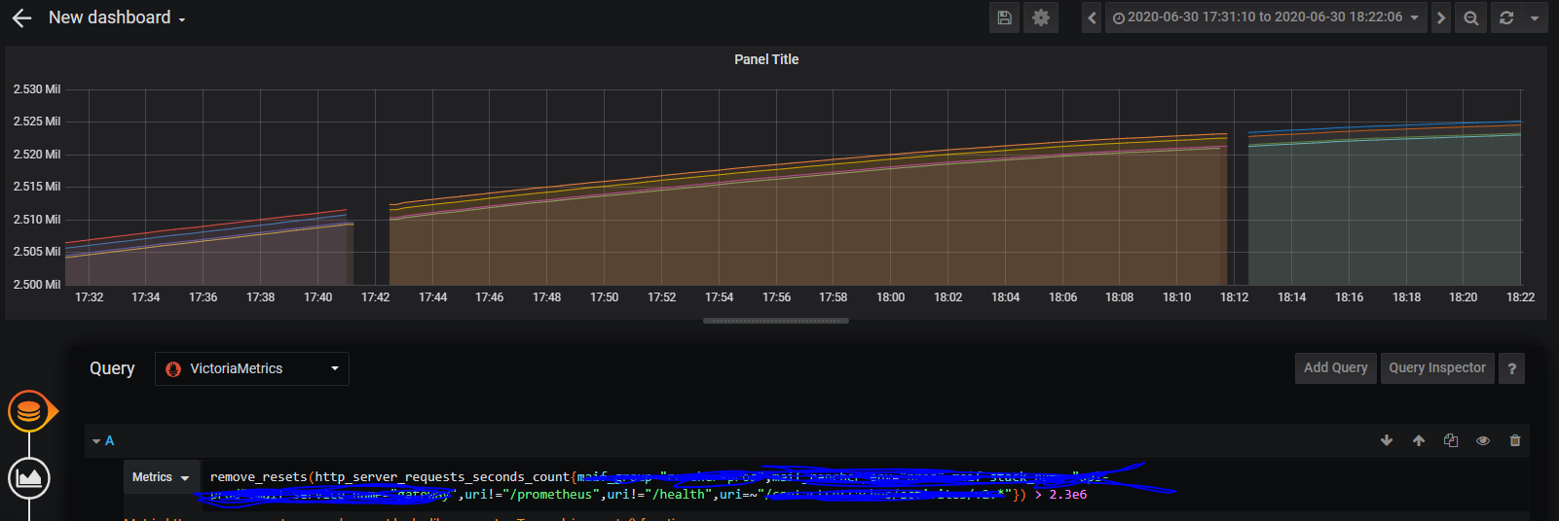1559x521 pixels.
Task: Select the VictoriaMetrics data source dropdown
Action: pyautogui.click(x=252, y=368)
